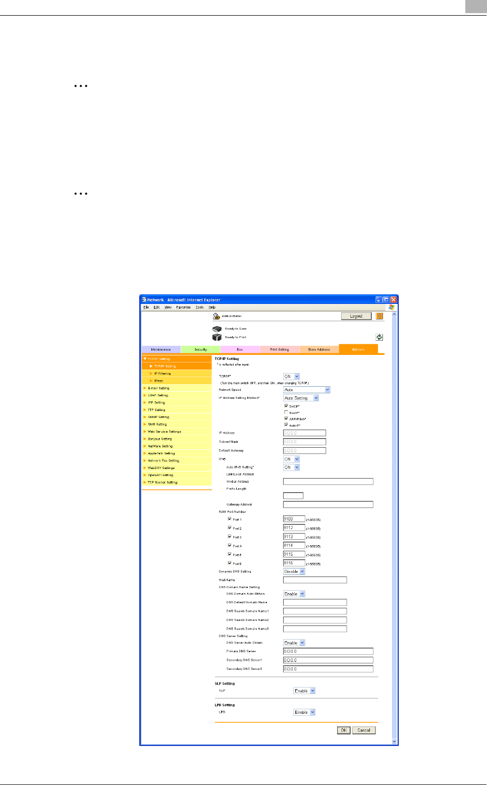Click the yellow help question mark icon
The height and width of the screenshot is (785, 487).
tap(380, 316)
